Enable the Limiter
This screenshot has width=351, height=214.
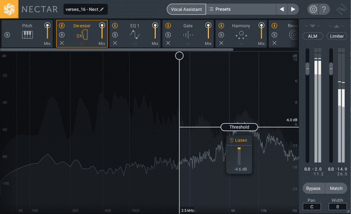coord(337,36)
